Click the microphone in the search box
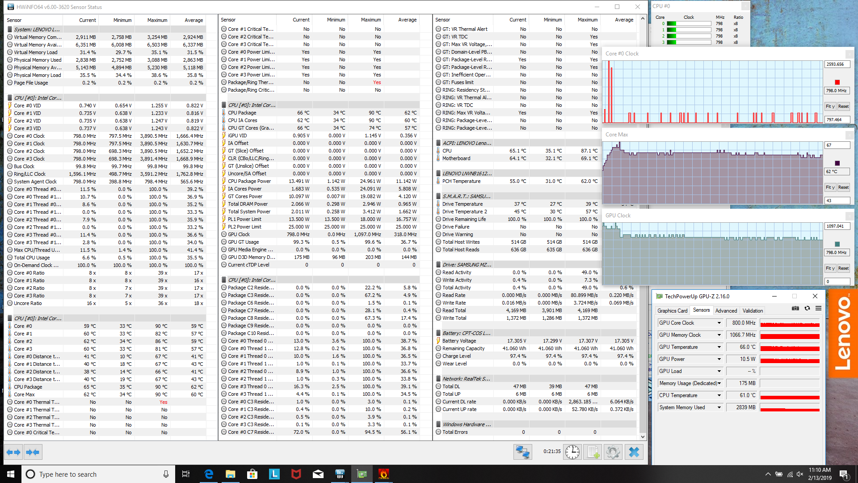858x483 pixels. point(166,474)
